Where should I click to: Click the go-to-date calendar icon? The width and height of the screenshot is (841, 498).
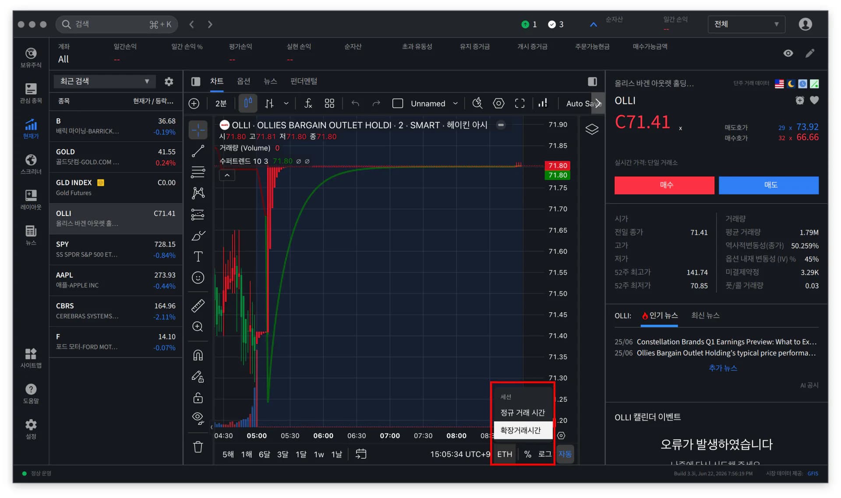(360, 454)
